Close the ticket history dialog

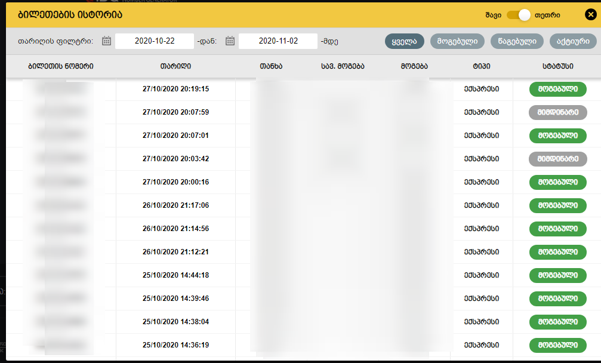pos(591,14)
